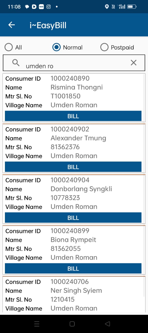Clear the search text with X icon
This screenshot has height=333, width=148.
[x=133, y=62]
